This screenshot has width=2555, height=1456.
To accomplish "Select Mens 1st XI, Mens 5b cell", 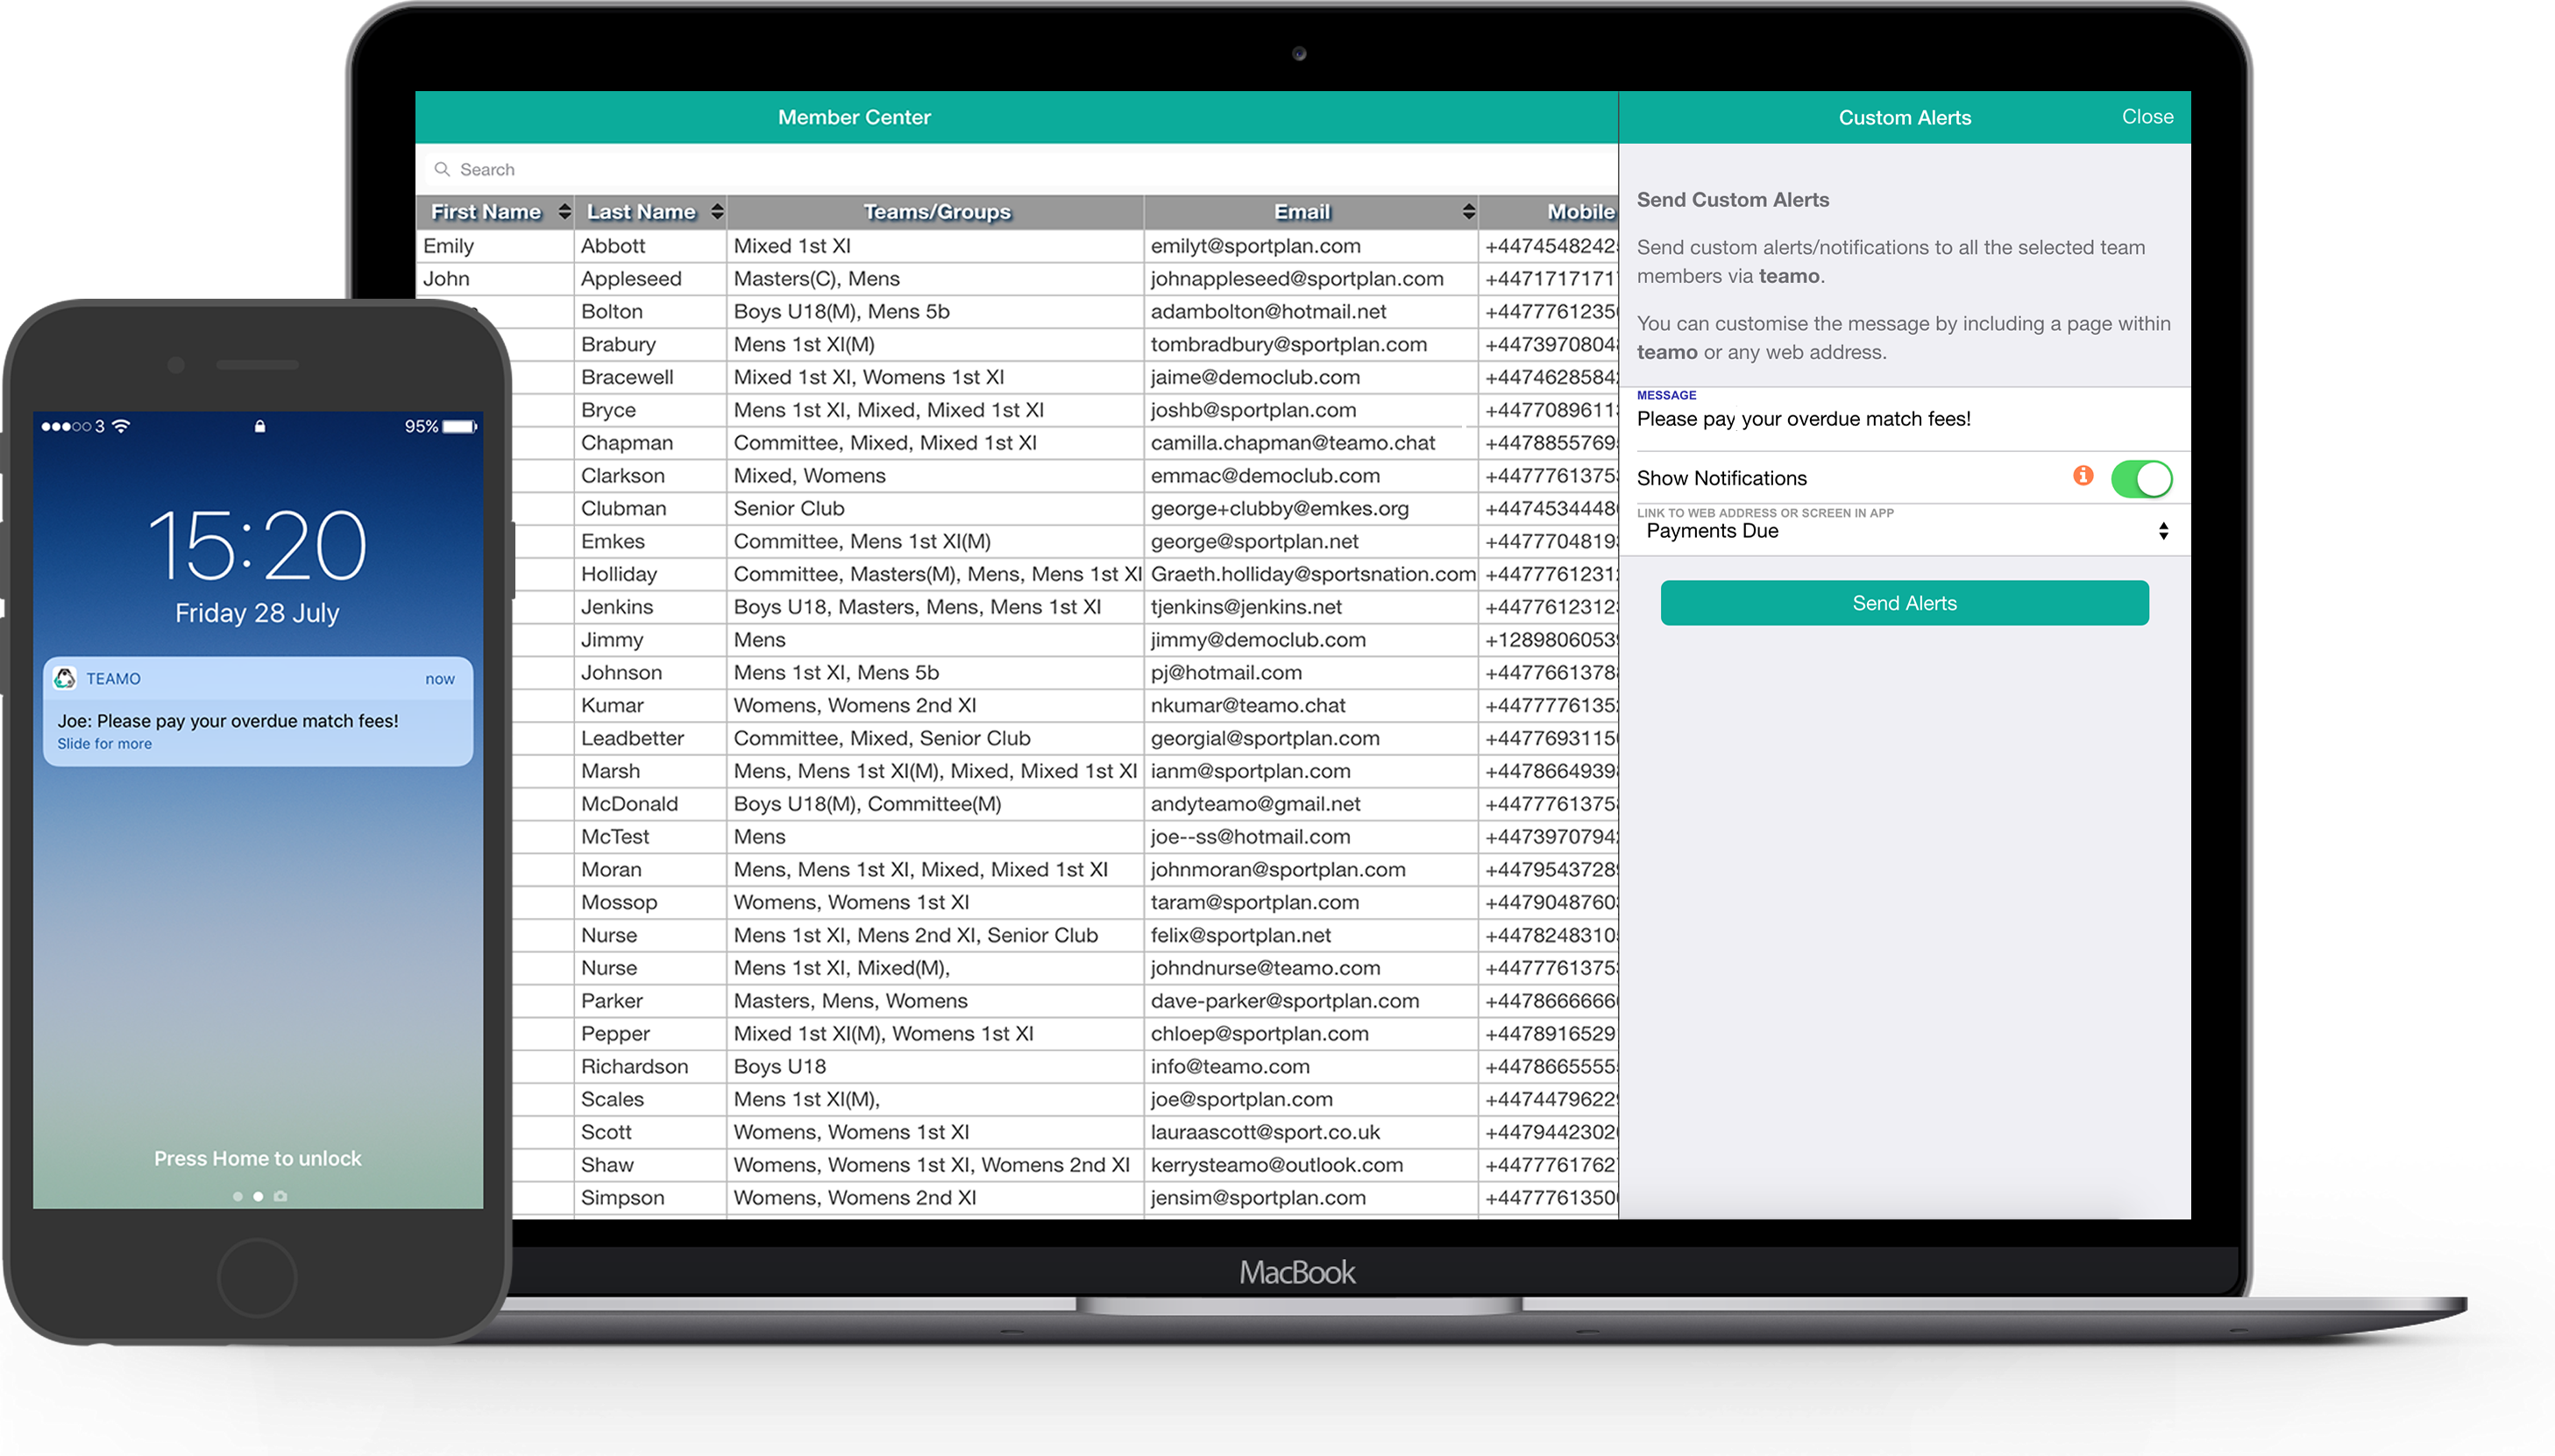I will [x=935, y=673].
